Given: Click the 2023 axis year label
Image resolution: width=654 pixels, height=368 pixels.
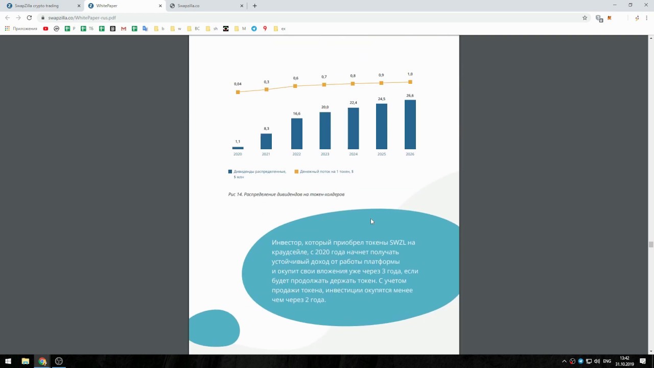Looking at the screenshot, I should click(x=325, y=154).
